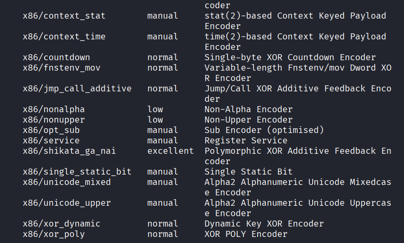404x243 pixels.
Task: Click on the x86/service entry
Action: tap(51, 140)
